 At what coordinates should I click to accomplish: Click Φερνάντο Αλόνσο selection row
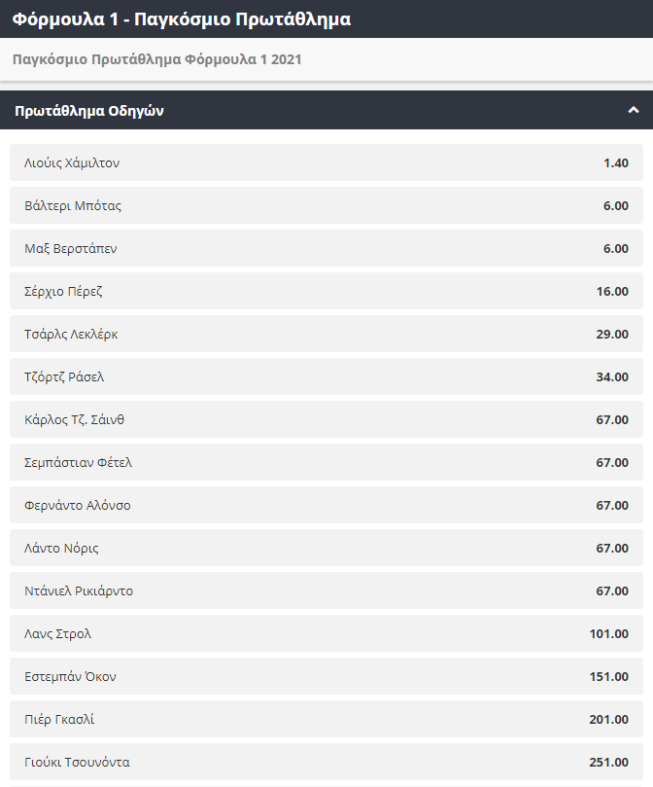[326, 506]
